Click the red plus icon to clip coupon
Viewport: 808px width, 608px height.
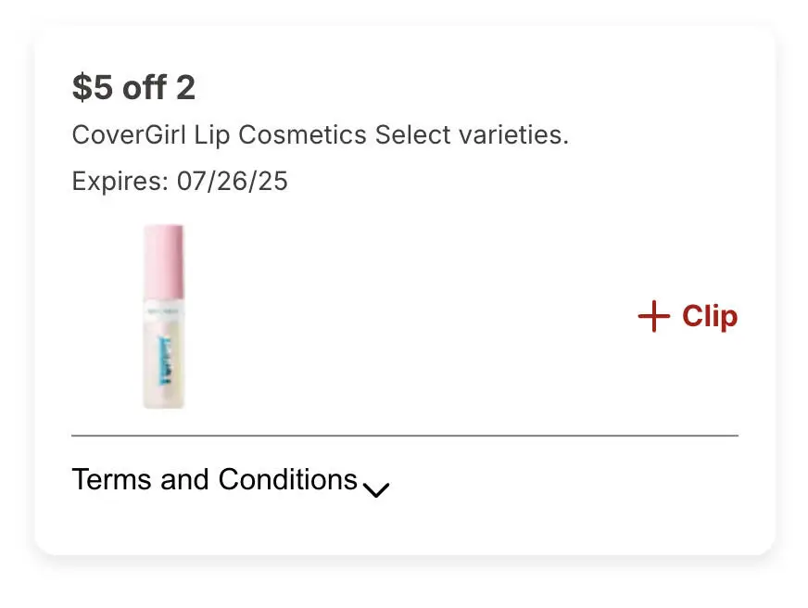(652, 316)
